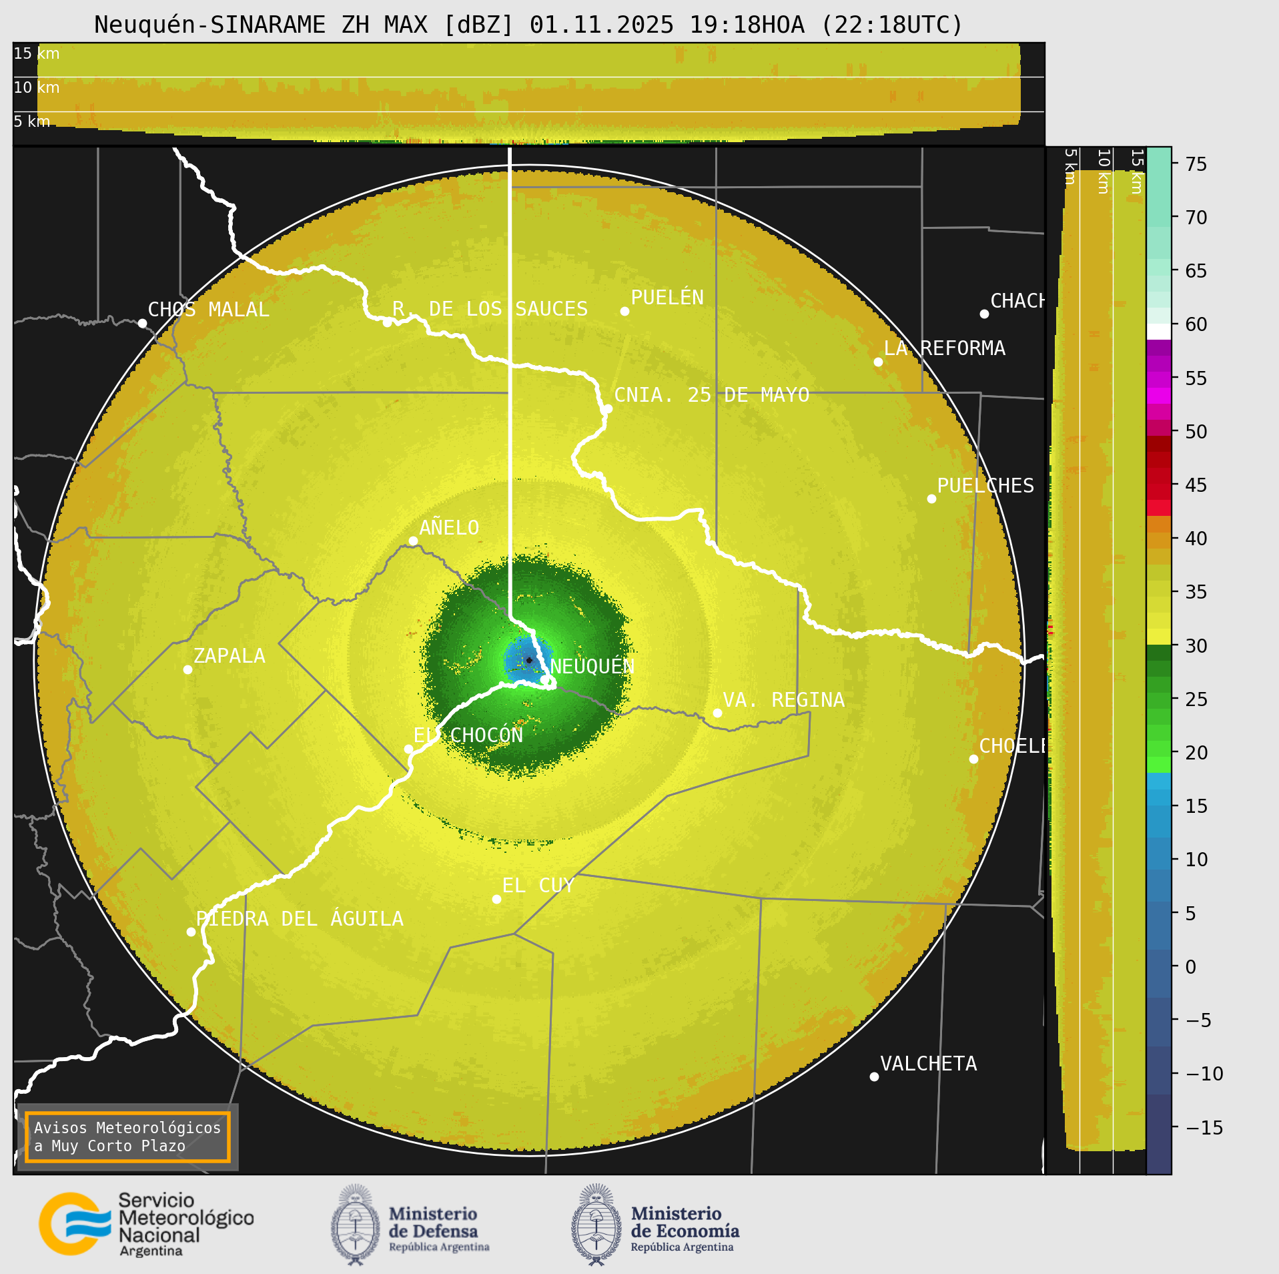The image size is (1279, 1274).
Task: Click the Servicio Meteorológico Nacional logo
Action: [x=146, y=1225]
